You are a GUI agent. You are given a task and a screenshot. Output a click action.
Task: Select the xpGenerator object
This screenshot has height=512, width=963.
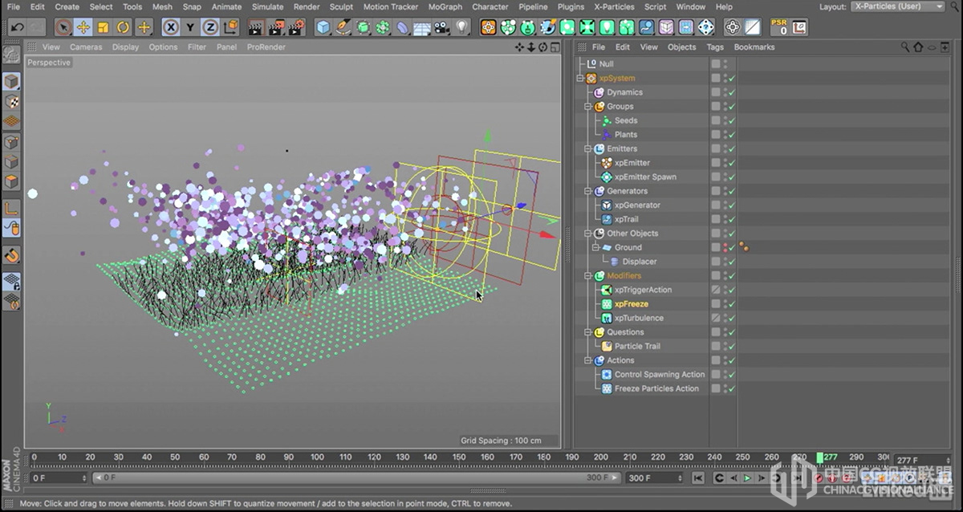pos(637,205)
